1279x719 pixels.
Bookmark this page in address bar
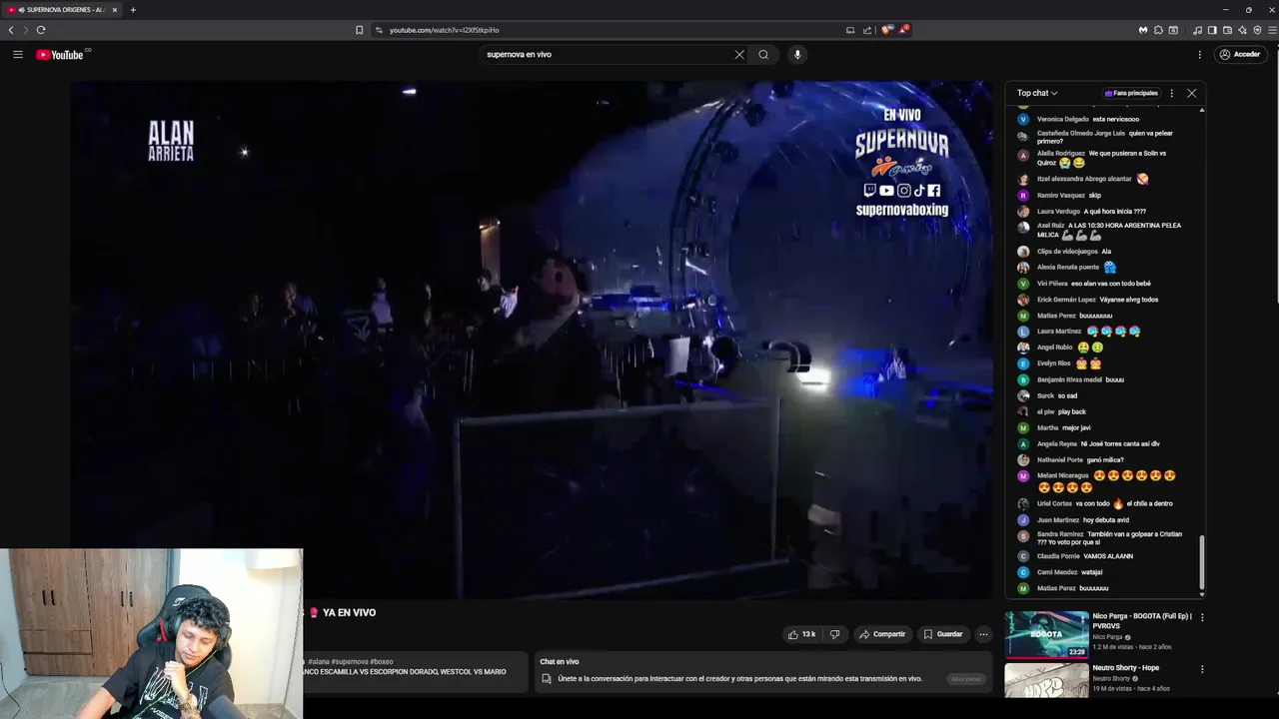tap(360, 30)
